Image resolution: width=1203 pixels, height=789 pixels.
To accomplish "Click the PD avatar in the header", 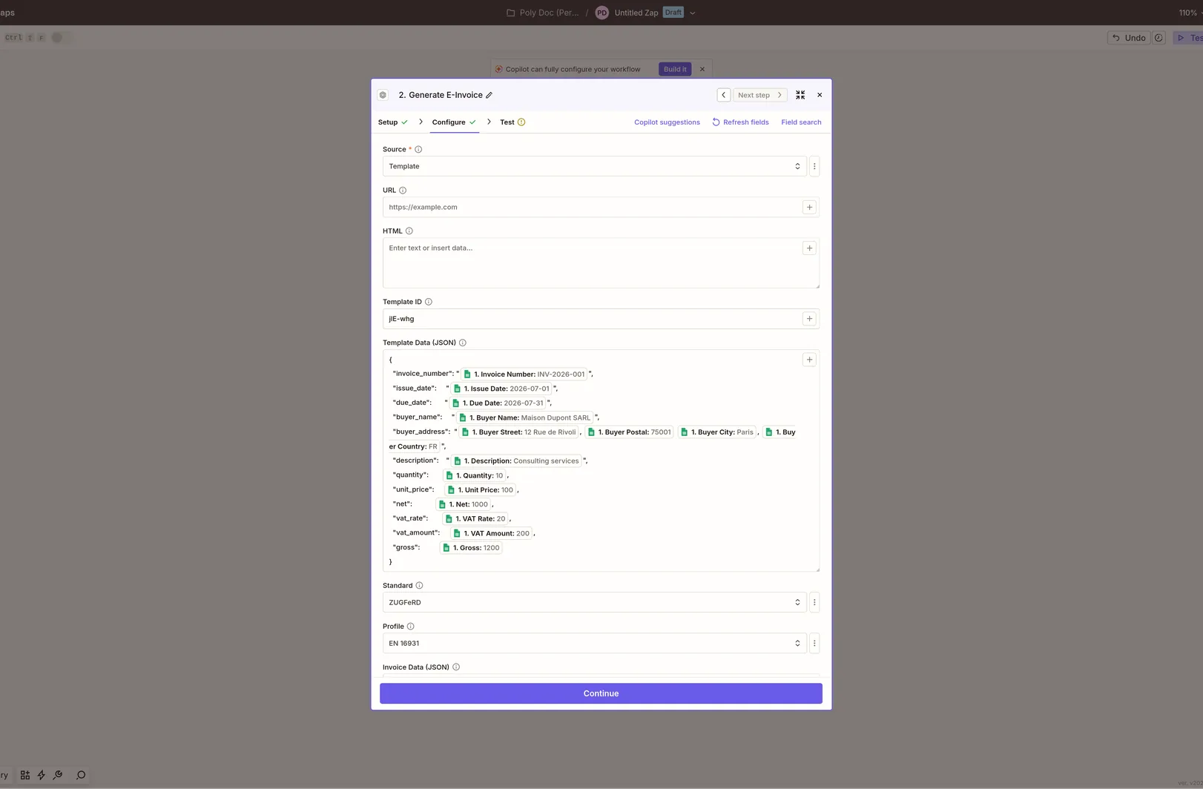I will pyautogui.click(x=601, y=13).
